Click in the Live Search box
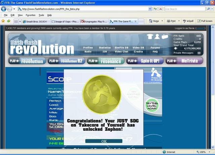The width and height of the screenshot is (215, 155). (185, 9)
